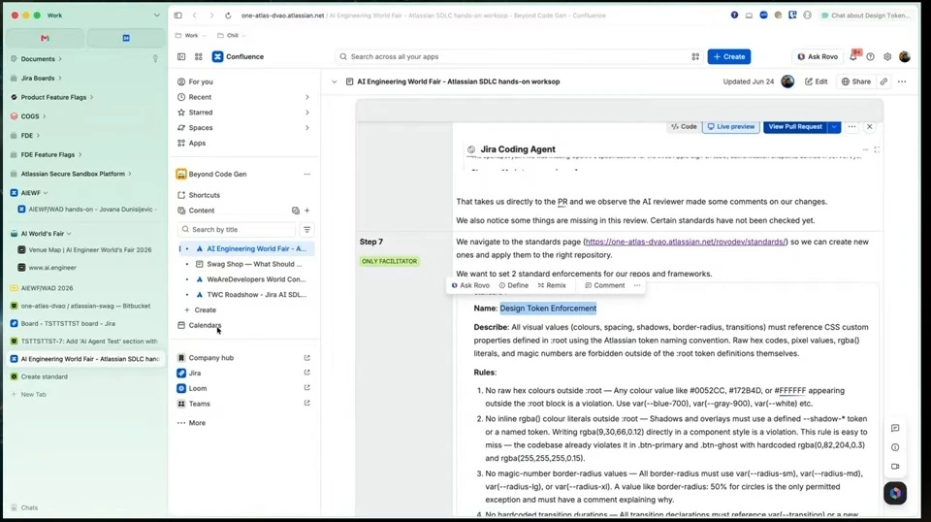This screenshot has width=931, height=522.
Task: Click the Share button
Action: pyautogui.click(x=855, y=82)
